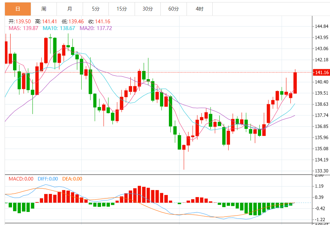Click the tallest red MACD histogram bar
The width and height of the screenshot is (330, 225).
[x=139, y=194]
